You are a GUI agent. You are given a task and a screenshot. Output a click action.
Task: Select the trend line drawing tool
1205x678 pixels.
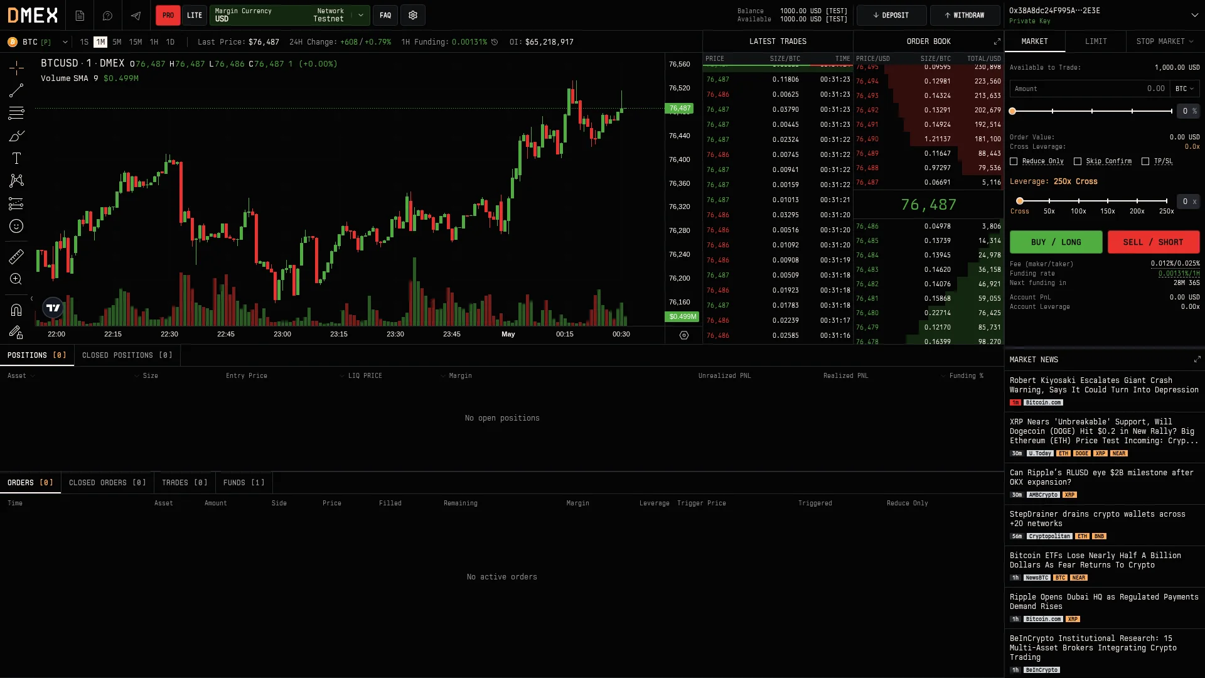[16, 90]
